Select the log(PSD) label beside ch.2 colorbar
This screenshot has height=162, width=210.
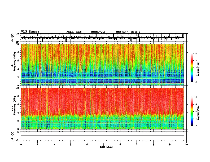(x=198, y=113)
